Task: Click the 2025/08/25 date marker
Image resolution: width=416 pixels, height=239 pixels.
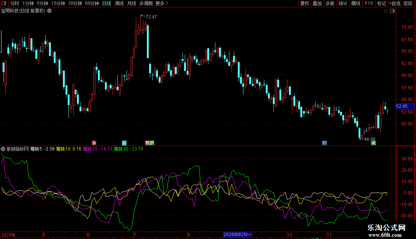Action: point(237,235)
